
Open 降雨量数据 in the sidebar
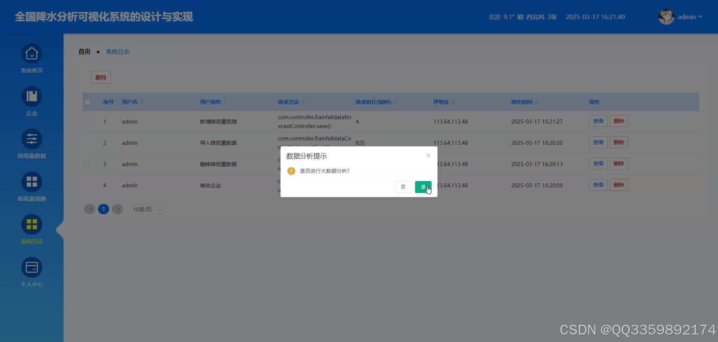(31, 144)
